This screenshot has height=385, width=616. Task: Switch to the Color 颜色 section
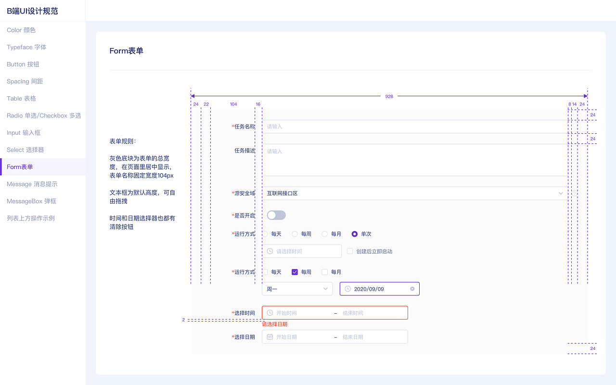(x=21, y=30)
